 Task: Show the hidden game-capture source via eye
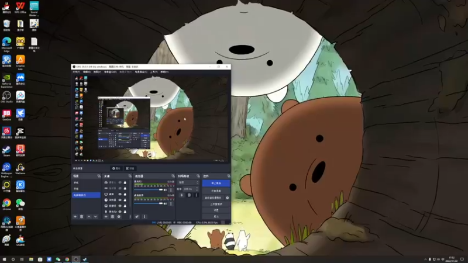tap(120, 188)
